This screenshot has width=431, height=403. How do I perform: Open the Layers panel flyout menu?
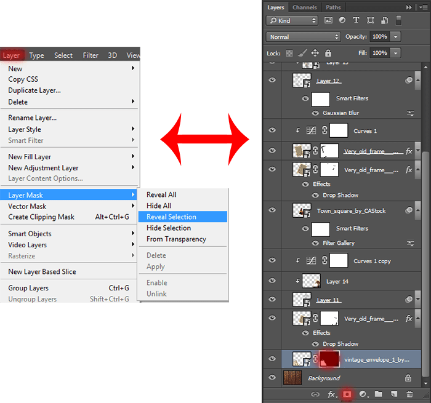coord(424,7)
